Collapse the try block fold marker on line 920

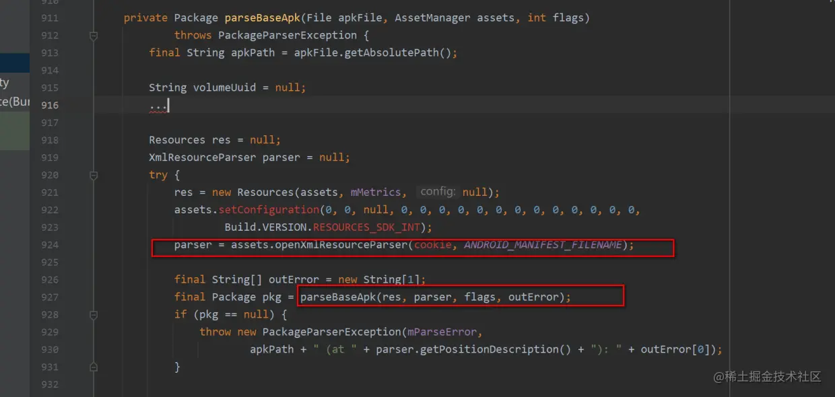pos(94,175)
